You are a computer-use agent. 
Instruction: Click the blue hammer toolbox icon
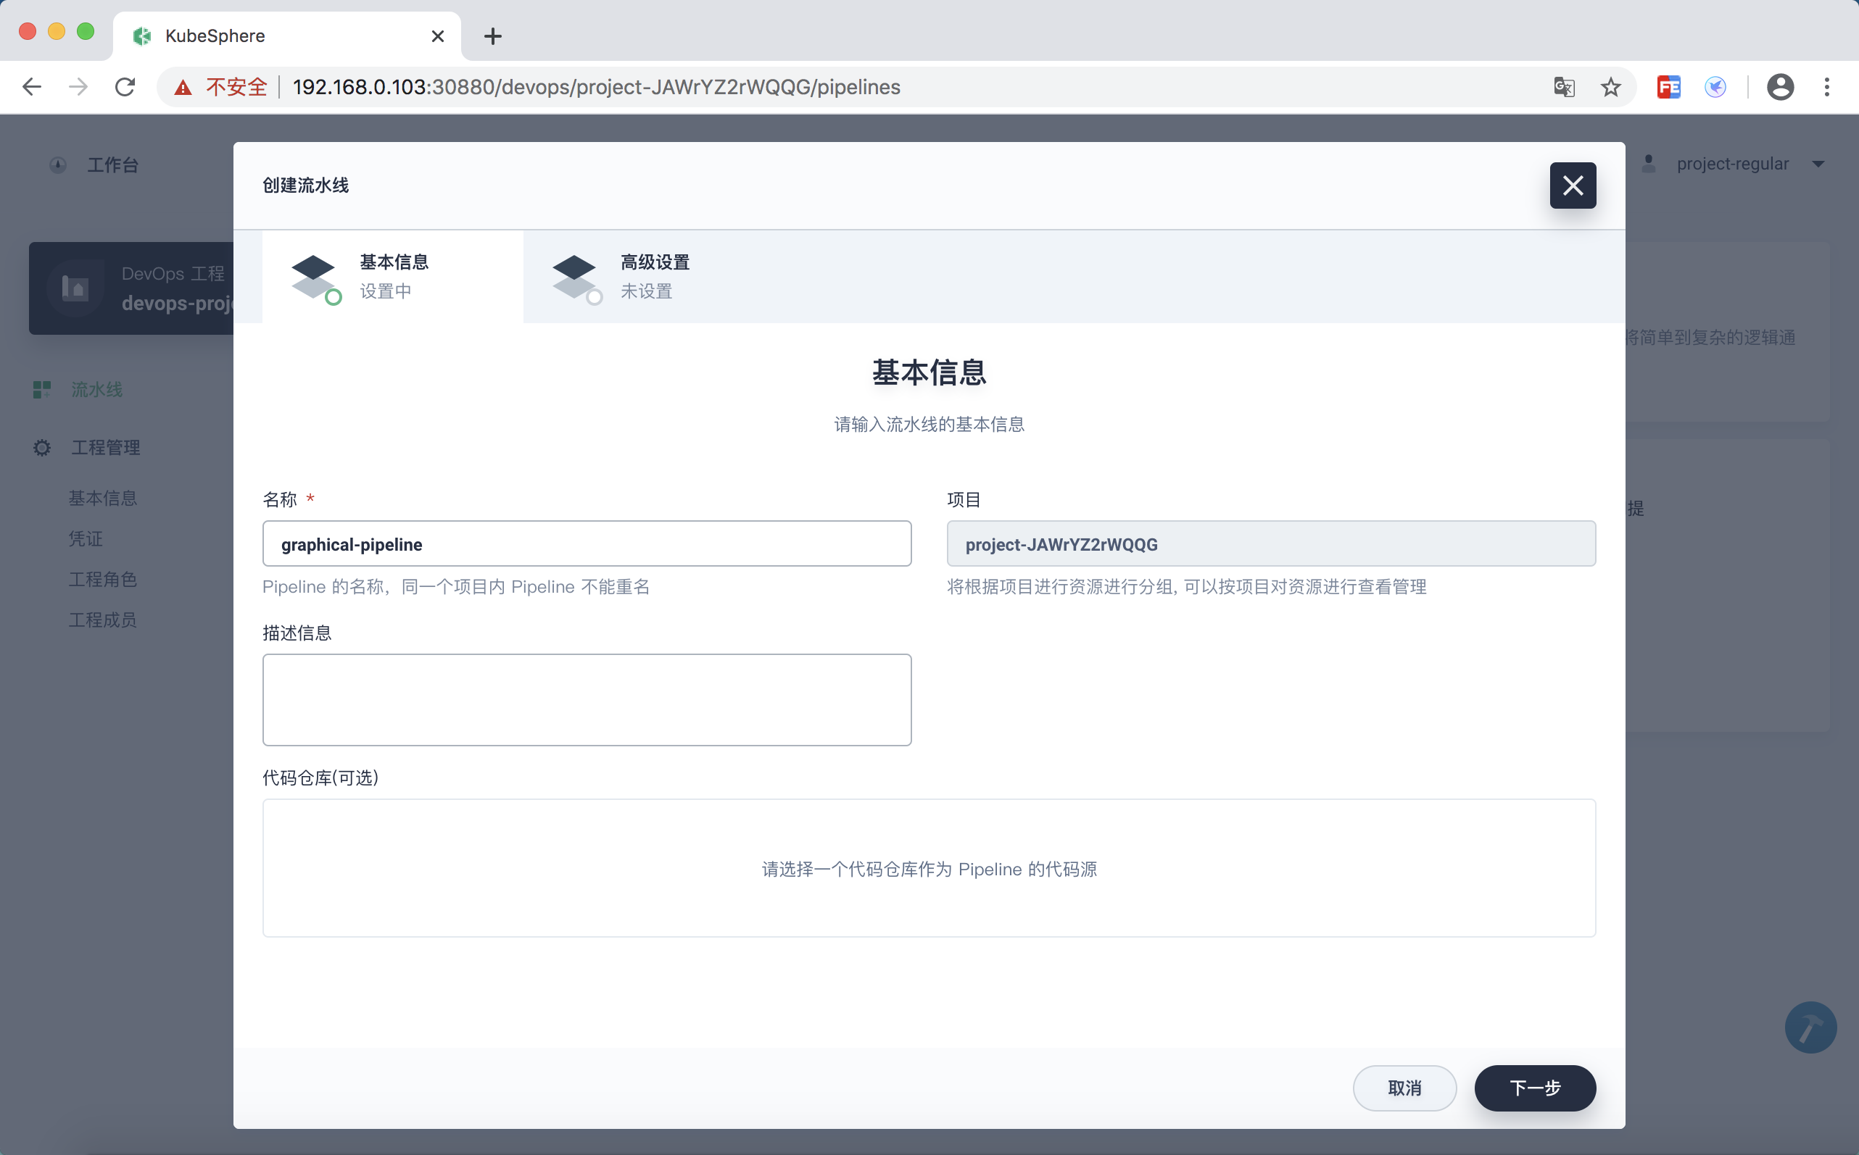click(x=1810, y=1027)
